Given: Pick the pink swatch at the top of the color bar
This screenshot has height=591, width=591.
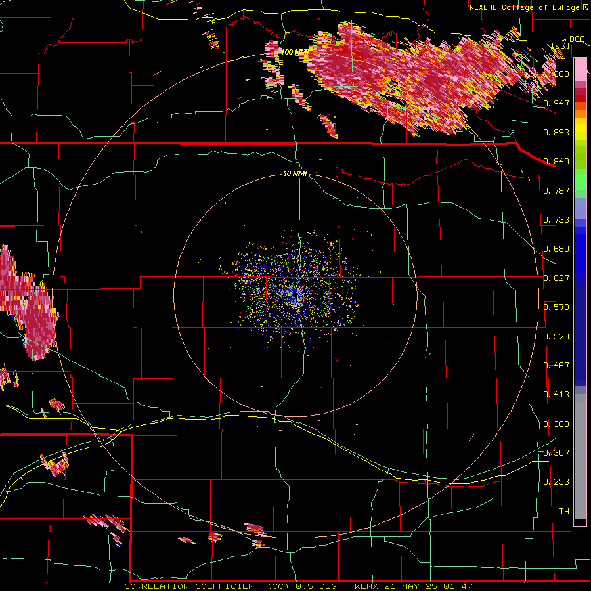Looking at the screenshot, I should tap(580, 70).
